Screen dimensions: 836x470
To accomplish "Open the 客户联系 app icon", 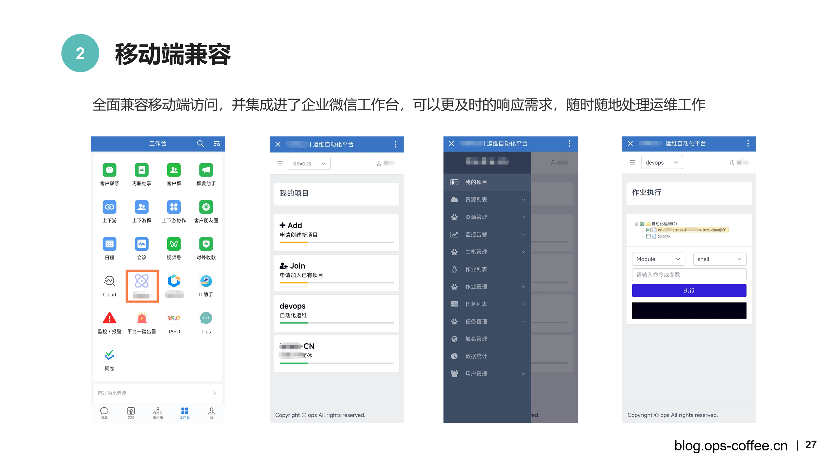I will click(109, 170).
